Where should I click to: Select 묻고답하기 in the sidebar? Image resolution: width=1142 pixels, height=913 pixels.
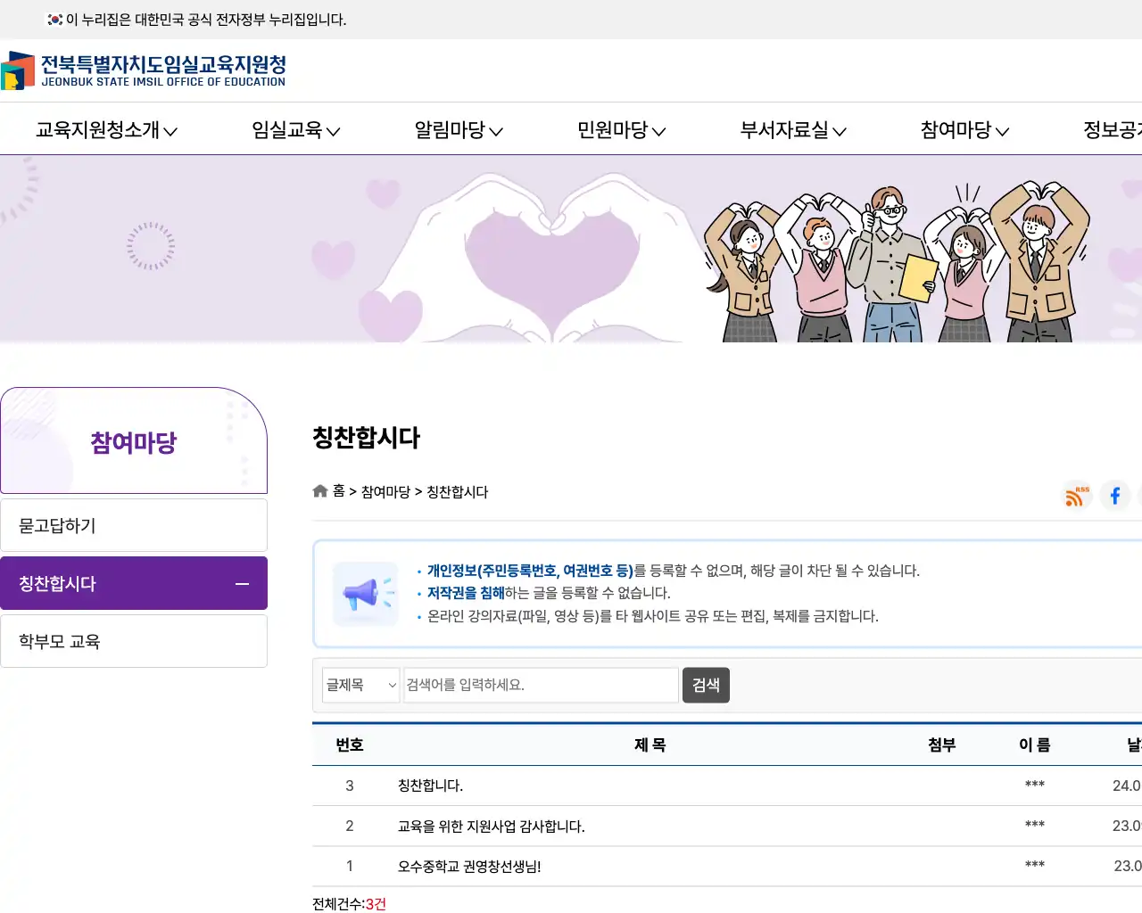134,524
